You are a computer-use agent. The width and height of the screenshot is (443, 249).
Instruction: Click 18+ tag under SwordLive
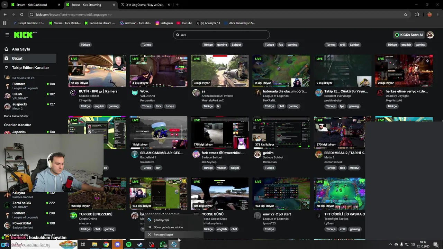coord(158,168)
